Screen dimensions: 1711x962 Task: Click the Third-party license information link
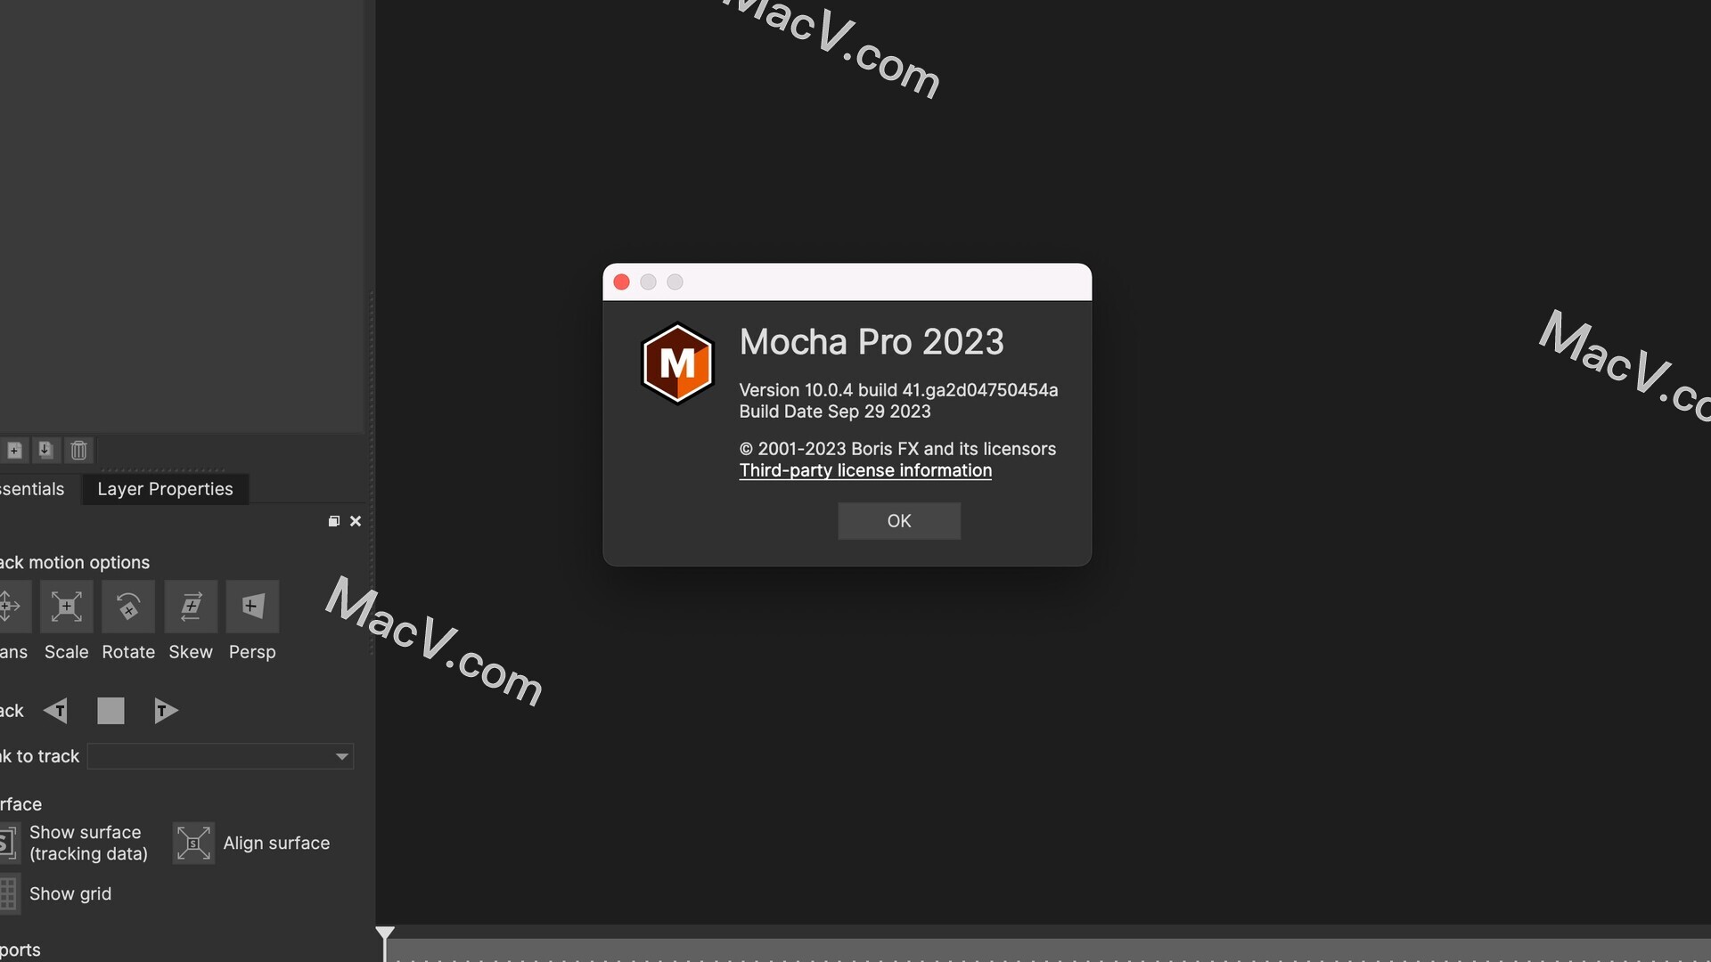pos(865,471)
